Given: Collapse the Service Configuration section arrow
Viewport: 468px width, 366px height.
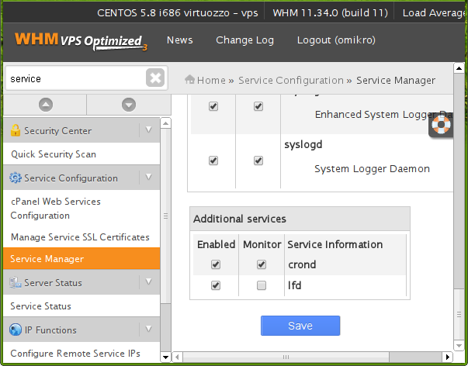Looking at the screenshot, I should pyautogui.click(x=148, y=177).
